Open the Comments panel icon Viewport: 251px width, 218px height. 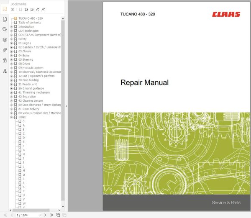click(x=5, y=29)
